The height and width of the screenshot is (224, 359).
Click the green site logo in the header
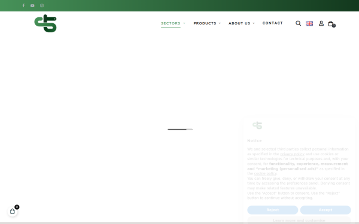(45, 23)
